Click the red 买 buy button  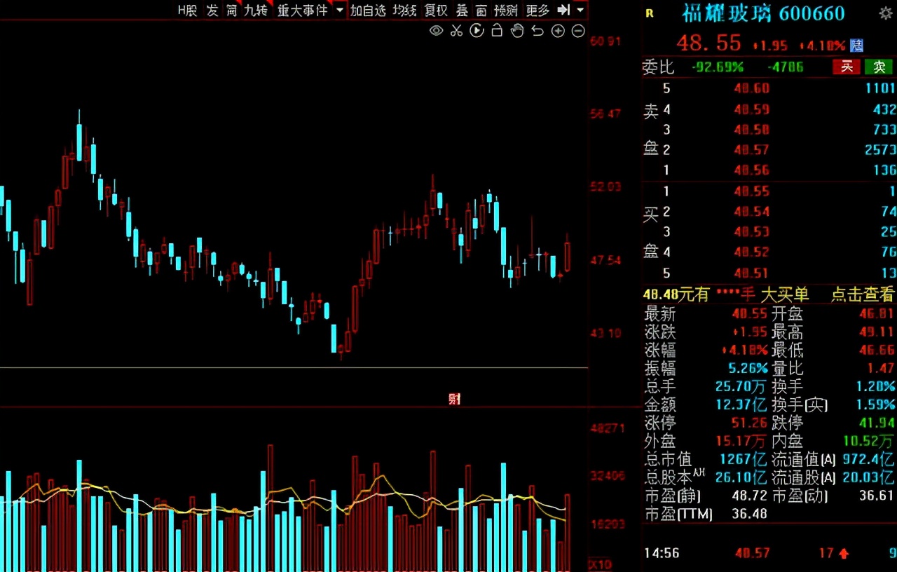[x=847, y=67]
